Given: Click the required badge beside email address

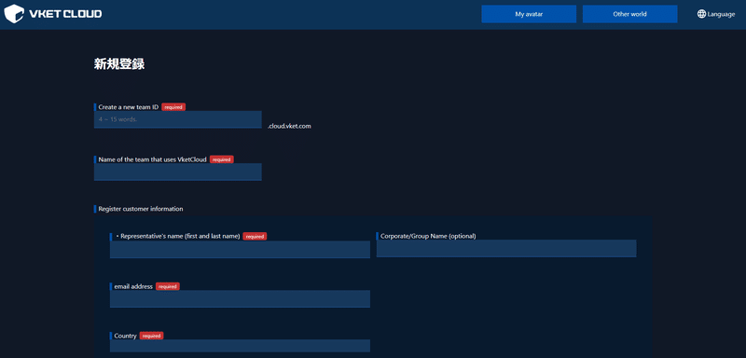Looking at the screenshot, I should tap(168, 286).
